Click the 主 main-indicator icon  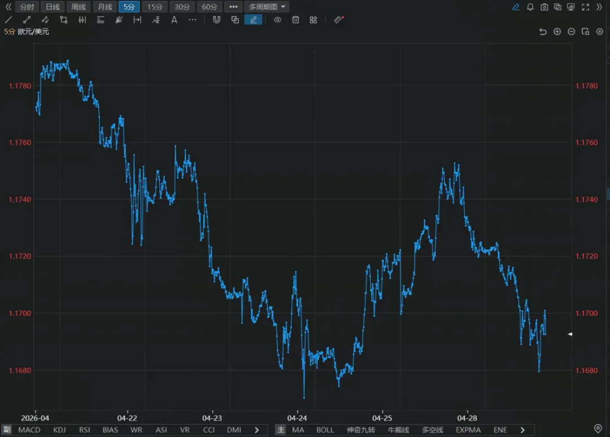tap(281, 430)
